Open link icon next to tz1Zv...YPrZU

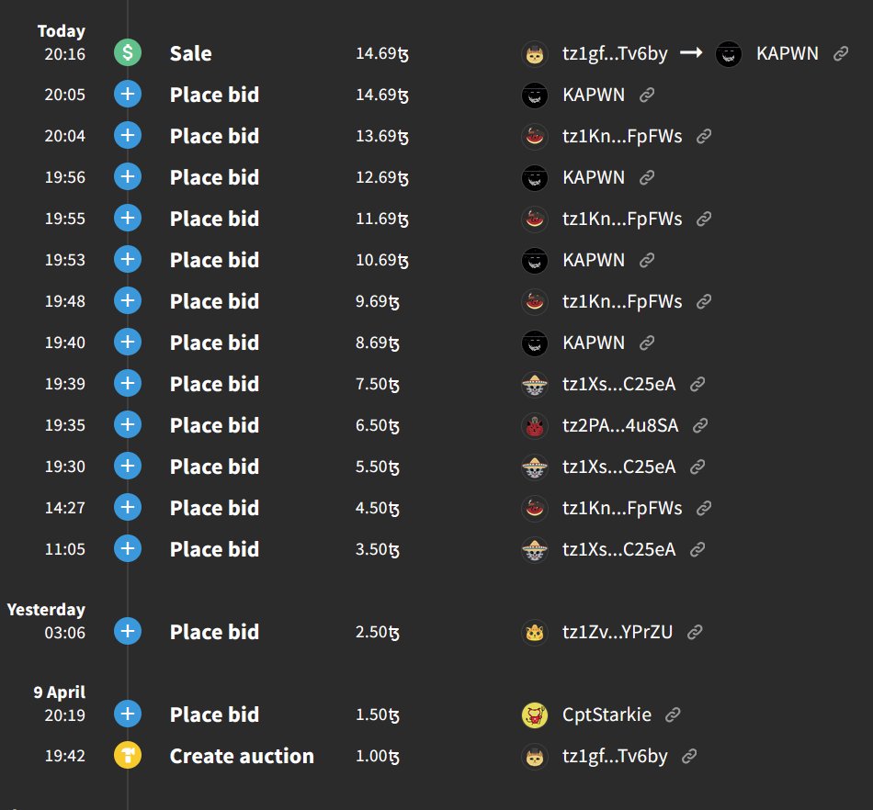pyautogui.click(x=695, y=632)
